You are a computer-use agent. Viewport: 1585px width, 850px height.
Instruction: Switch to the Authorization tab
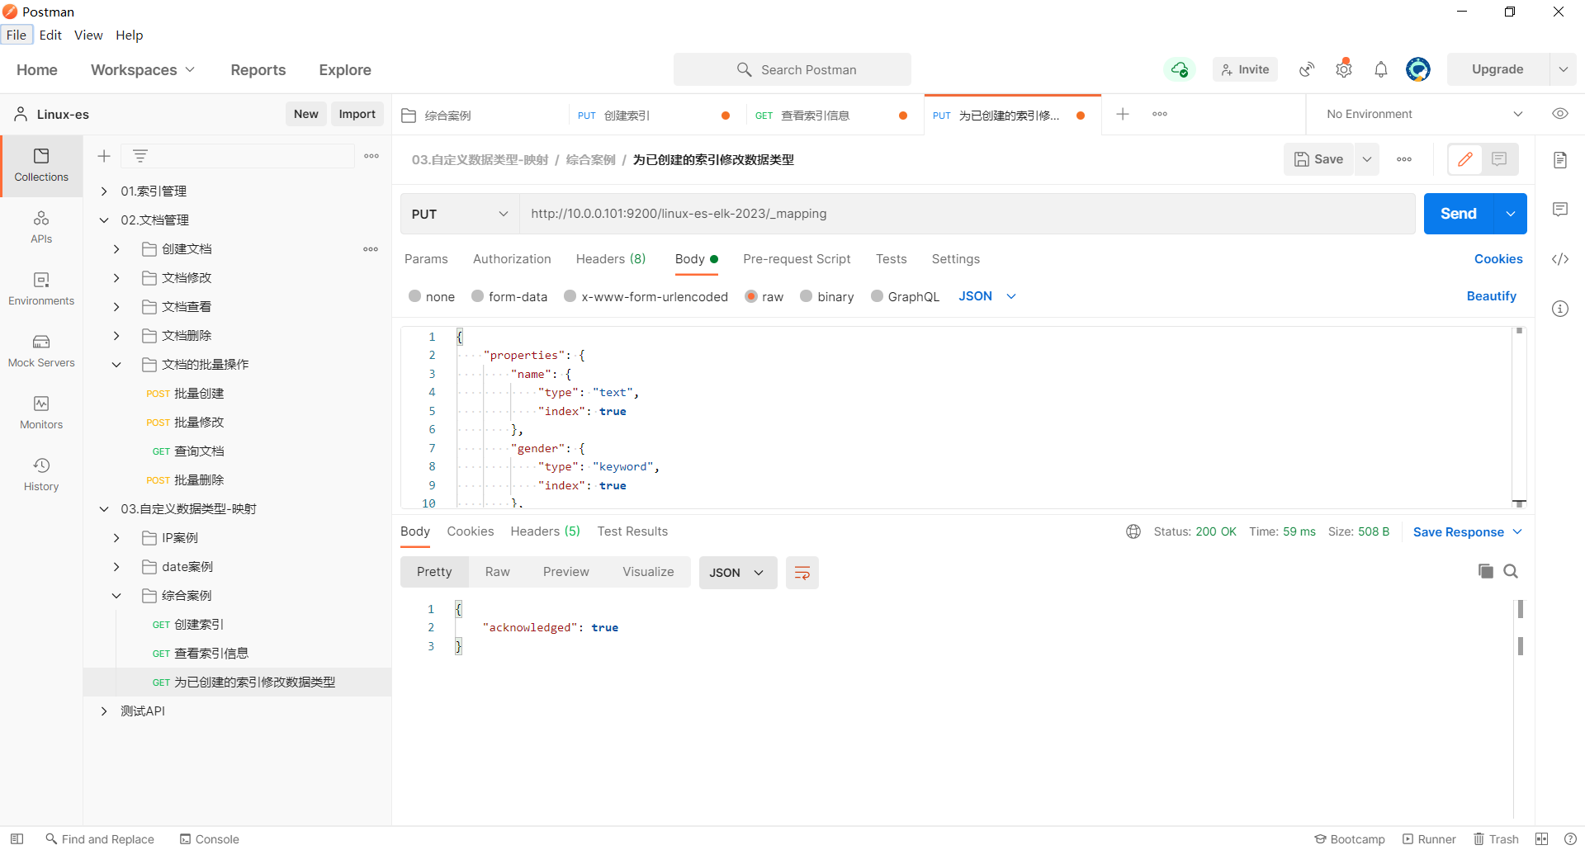click(512, 259)
